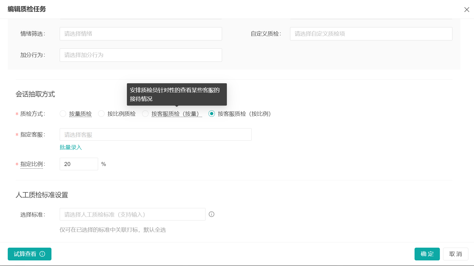Click hint text 仅可在已选择的标准中关联打标
The image size is (474, 266).
pos(99,230)
